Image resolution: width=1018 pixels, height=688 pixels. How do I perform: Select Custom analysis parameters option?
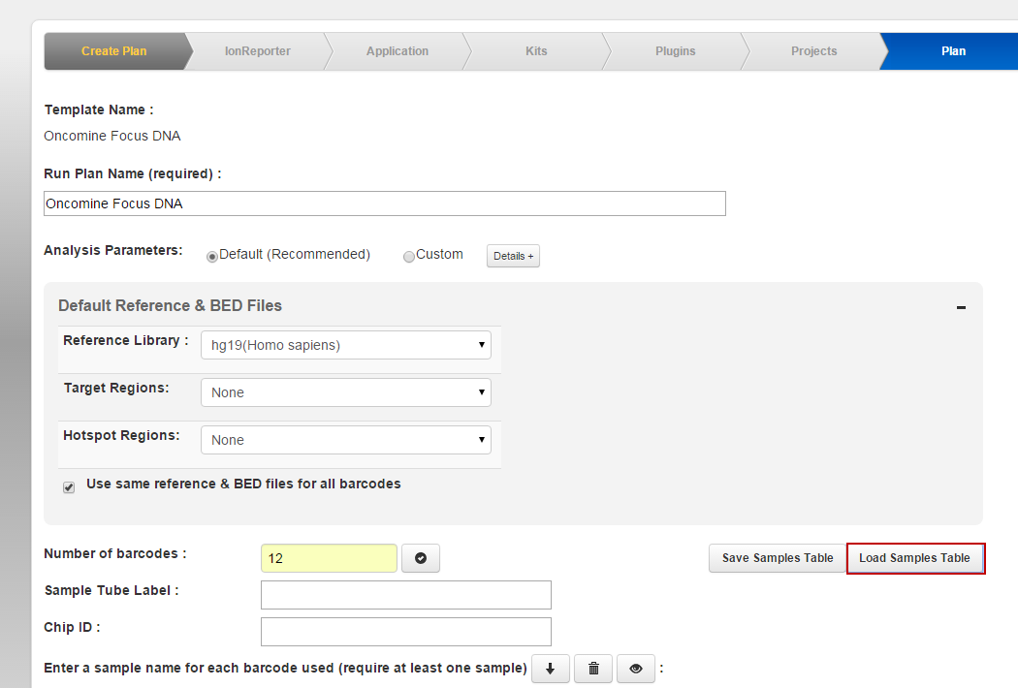click(408, 257)
